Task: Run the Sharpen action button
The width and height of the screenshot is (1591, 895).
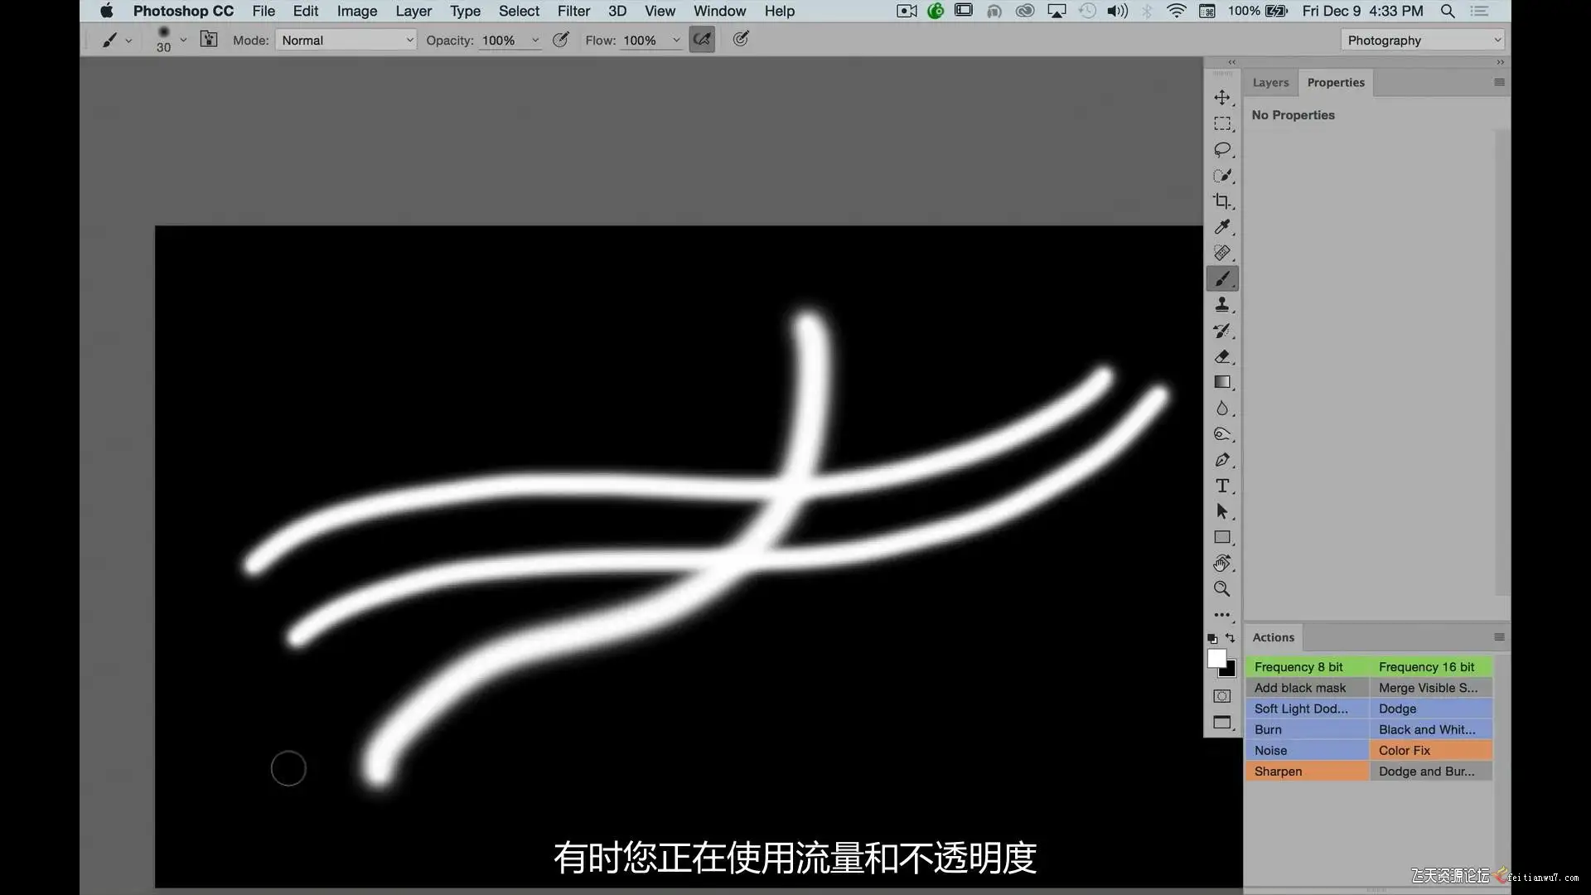Action: [x=1306, y=772]
